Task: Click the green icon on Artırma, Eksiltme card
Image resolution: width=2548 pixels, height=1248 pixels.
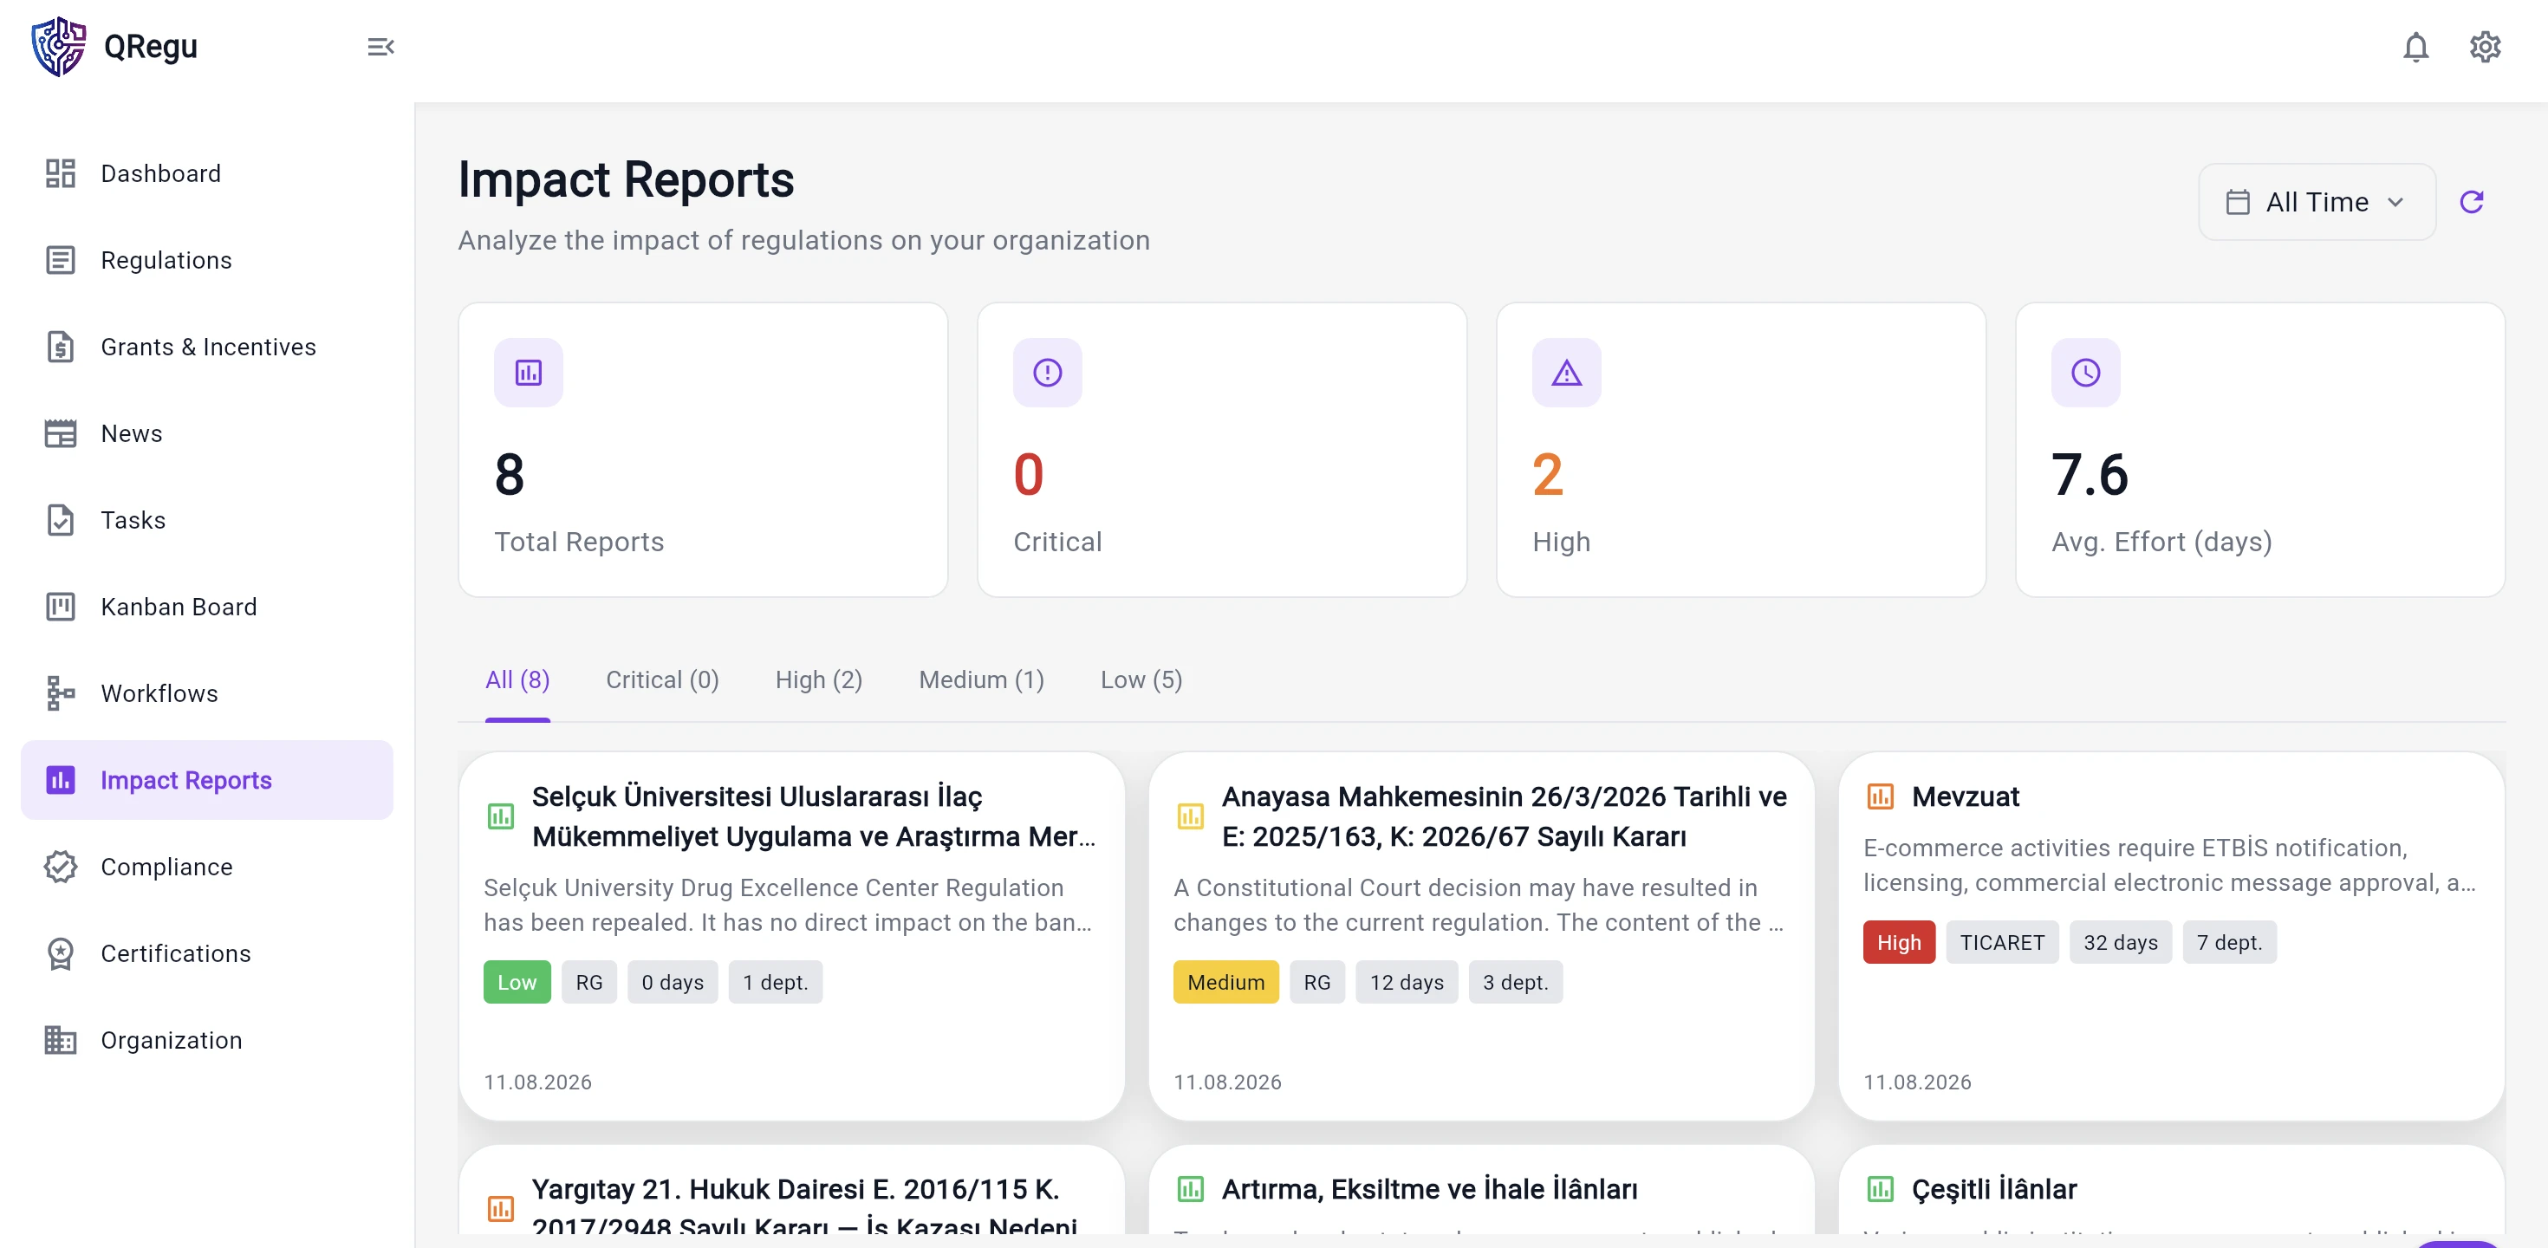Action: click(x=1190, y=1189)
